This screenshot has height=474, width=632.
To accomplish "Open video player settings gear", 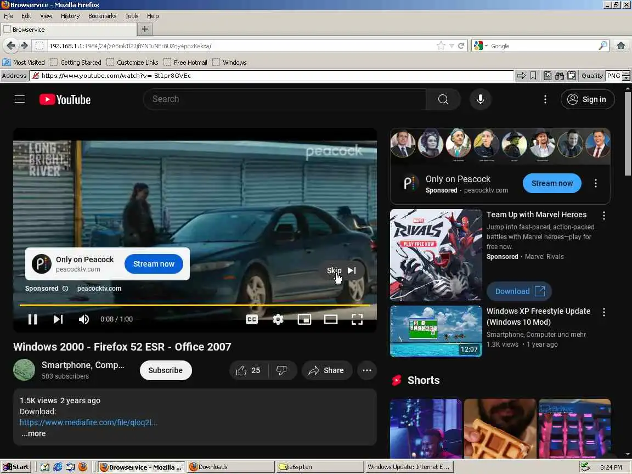I will click(278, 319).
